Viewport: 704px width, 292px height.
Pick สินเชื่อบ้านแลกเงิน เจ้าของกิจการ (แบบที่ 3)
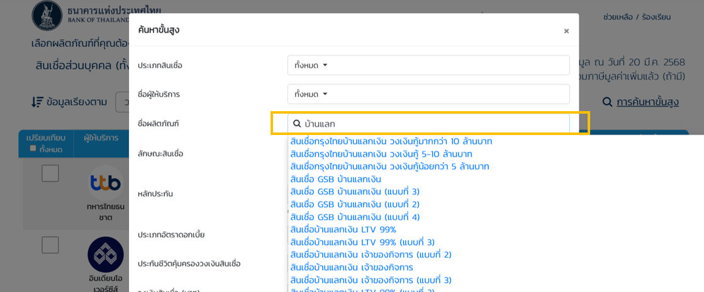pos(371,280)
